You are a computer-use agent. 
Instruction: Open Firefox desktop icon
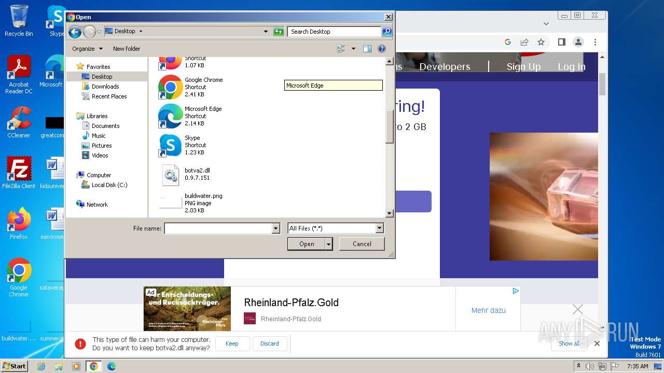point(19,223)
